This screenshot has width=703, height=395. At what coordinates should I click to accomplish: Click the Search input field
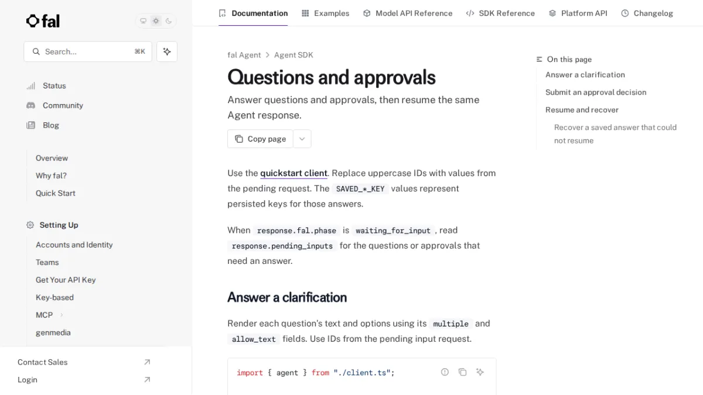(88, 51)
